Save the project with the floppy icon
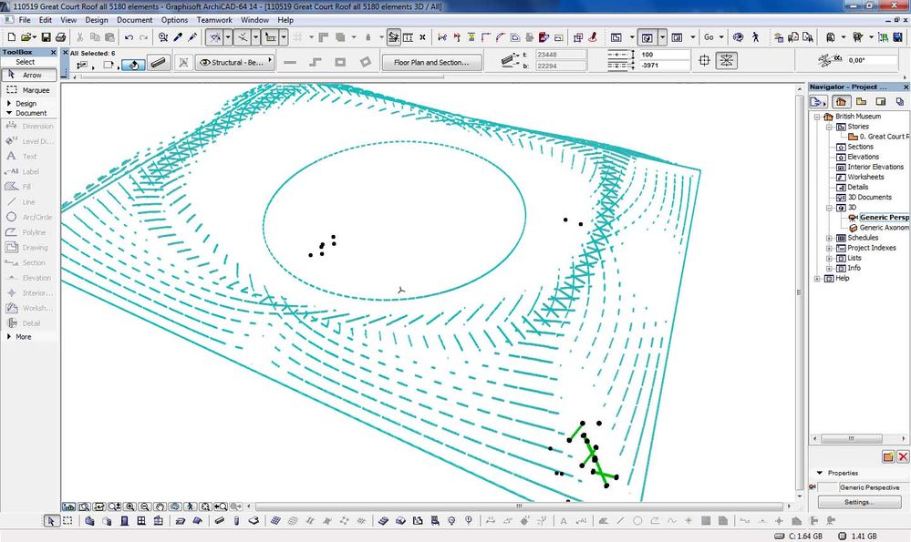The height and width of the screenshot is (542, 911). pyautogui.click(x=46, y=37)
